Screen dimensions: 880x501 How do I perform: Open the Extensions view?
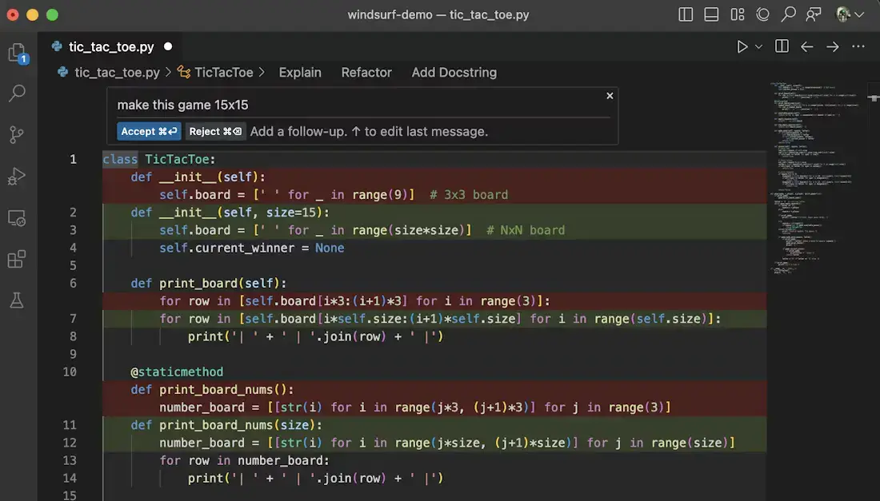point(17,259)
